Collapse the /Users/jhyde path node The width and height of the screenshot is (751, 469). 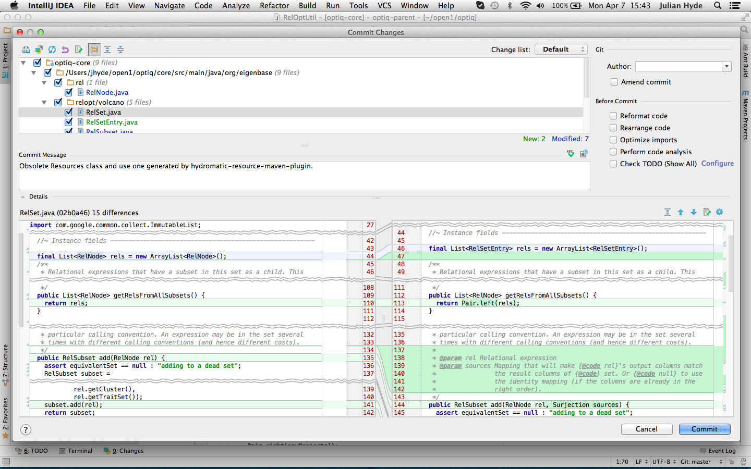34,72
